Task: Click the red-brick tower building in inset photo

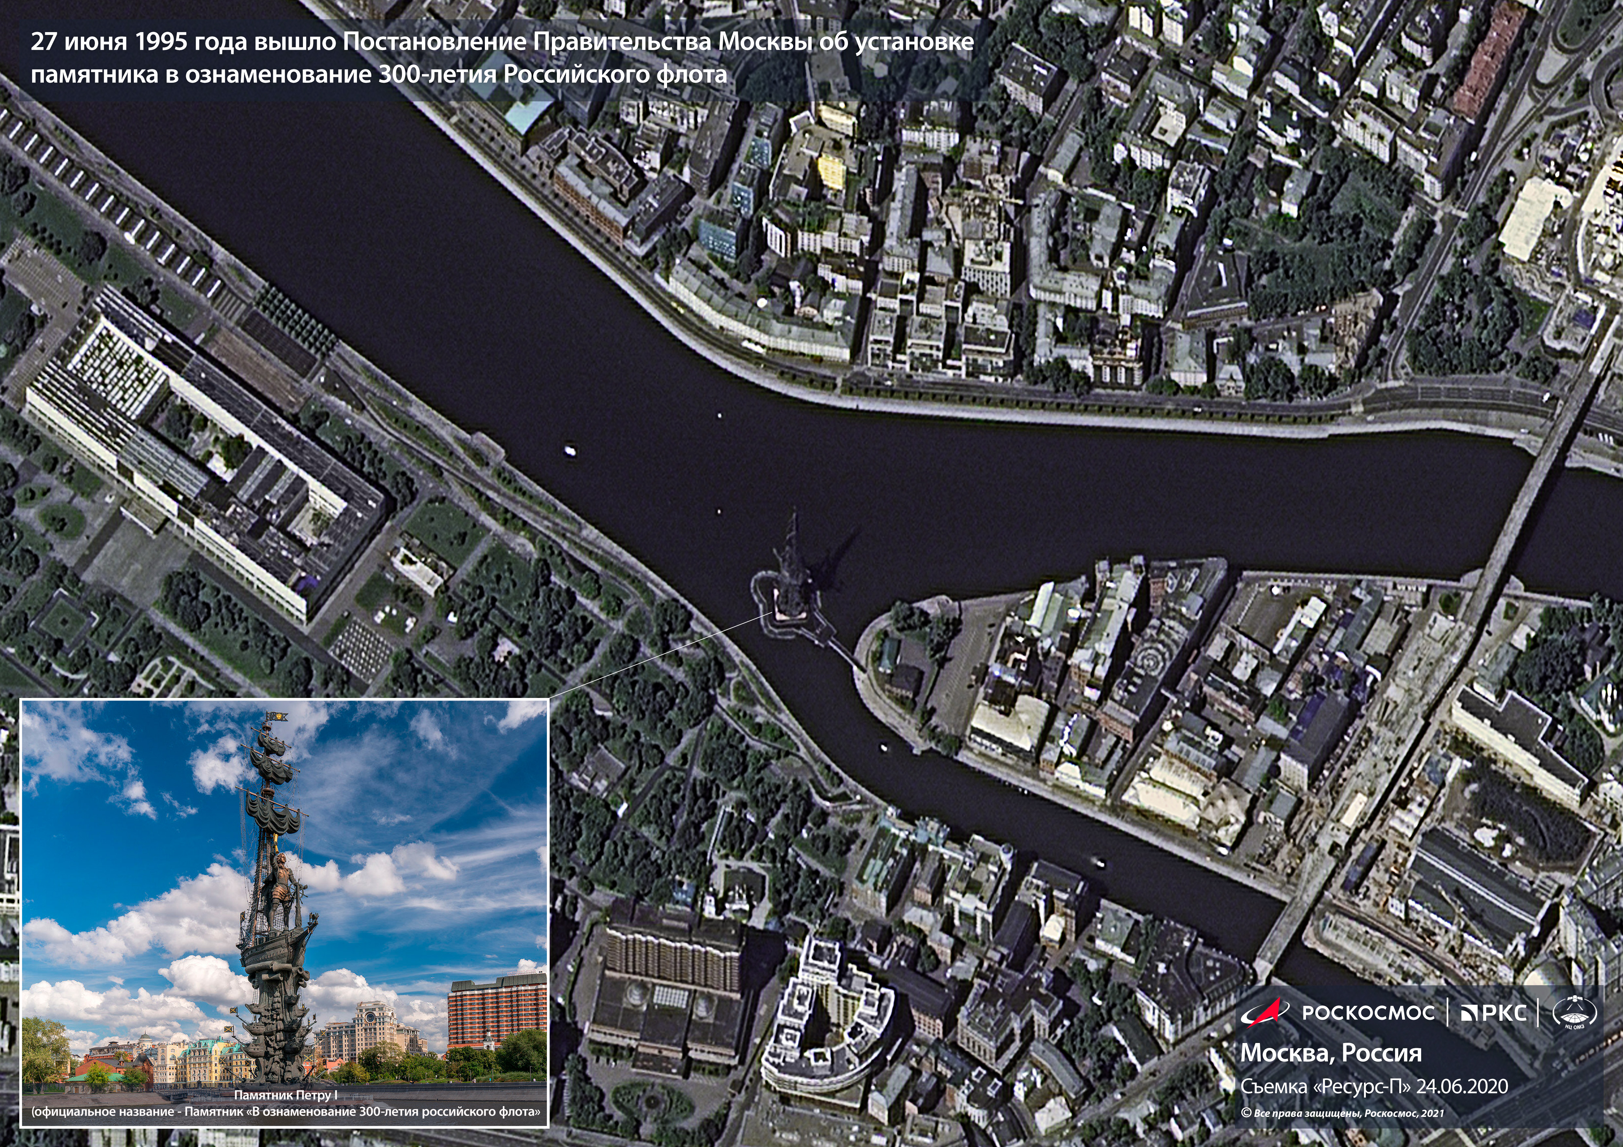Action: point(497,1011)
